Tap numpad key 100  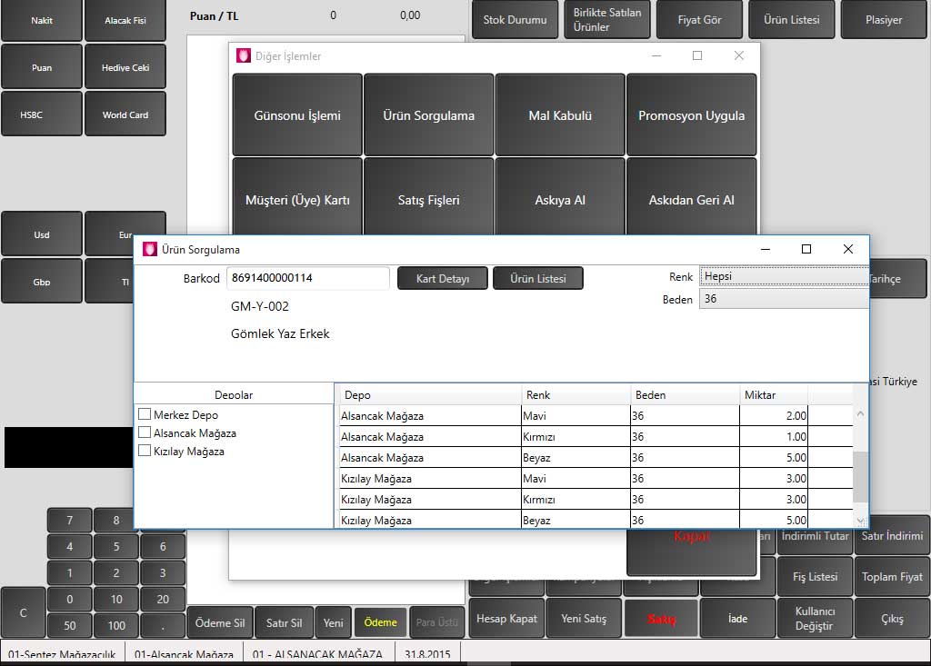click(116, 625)
